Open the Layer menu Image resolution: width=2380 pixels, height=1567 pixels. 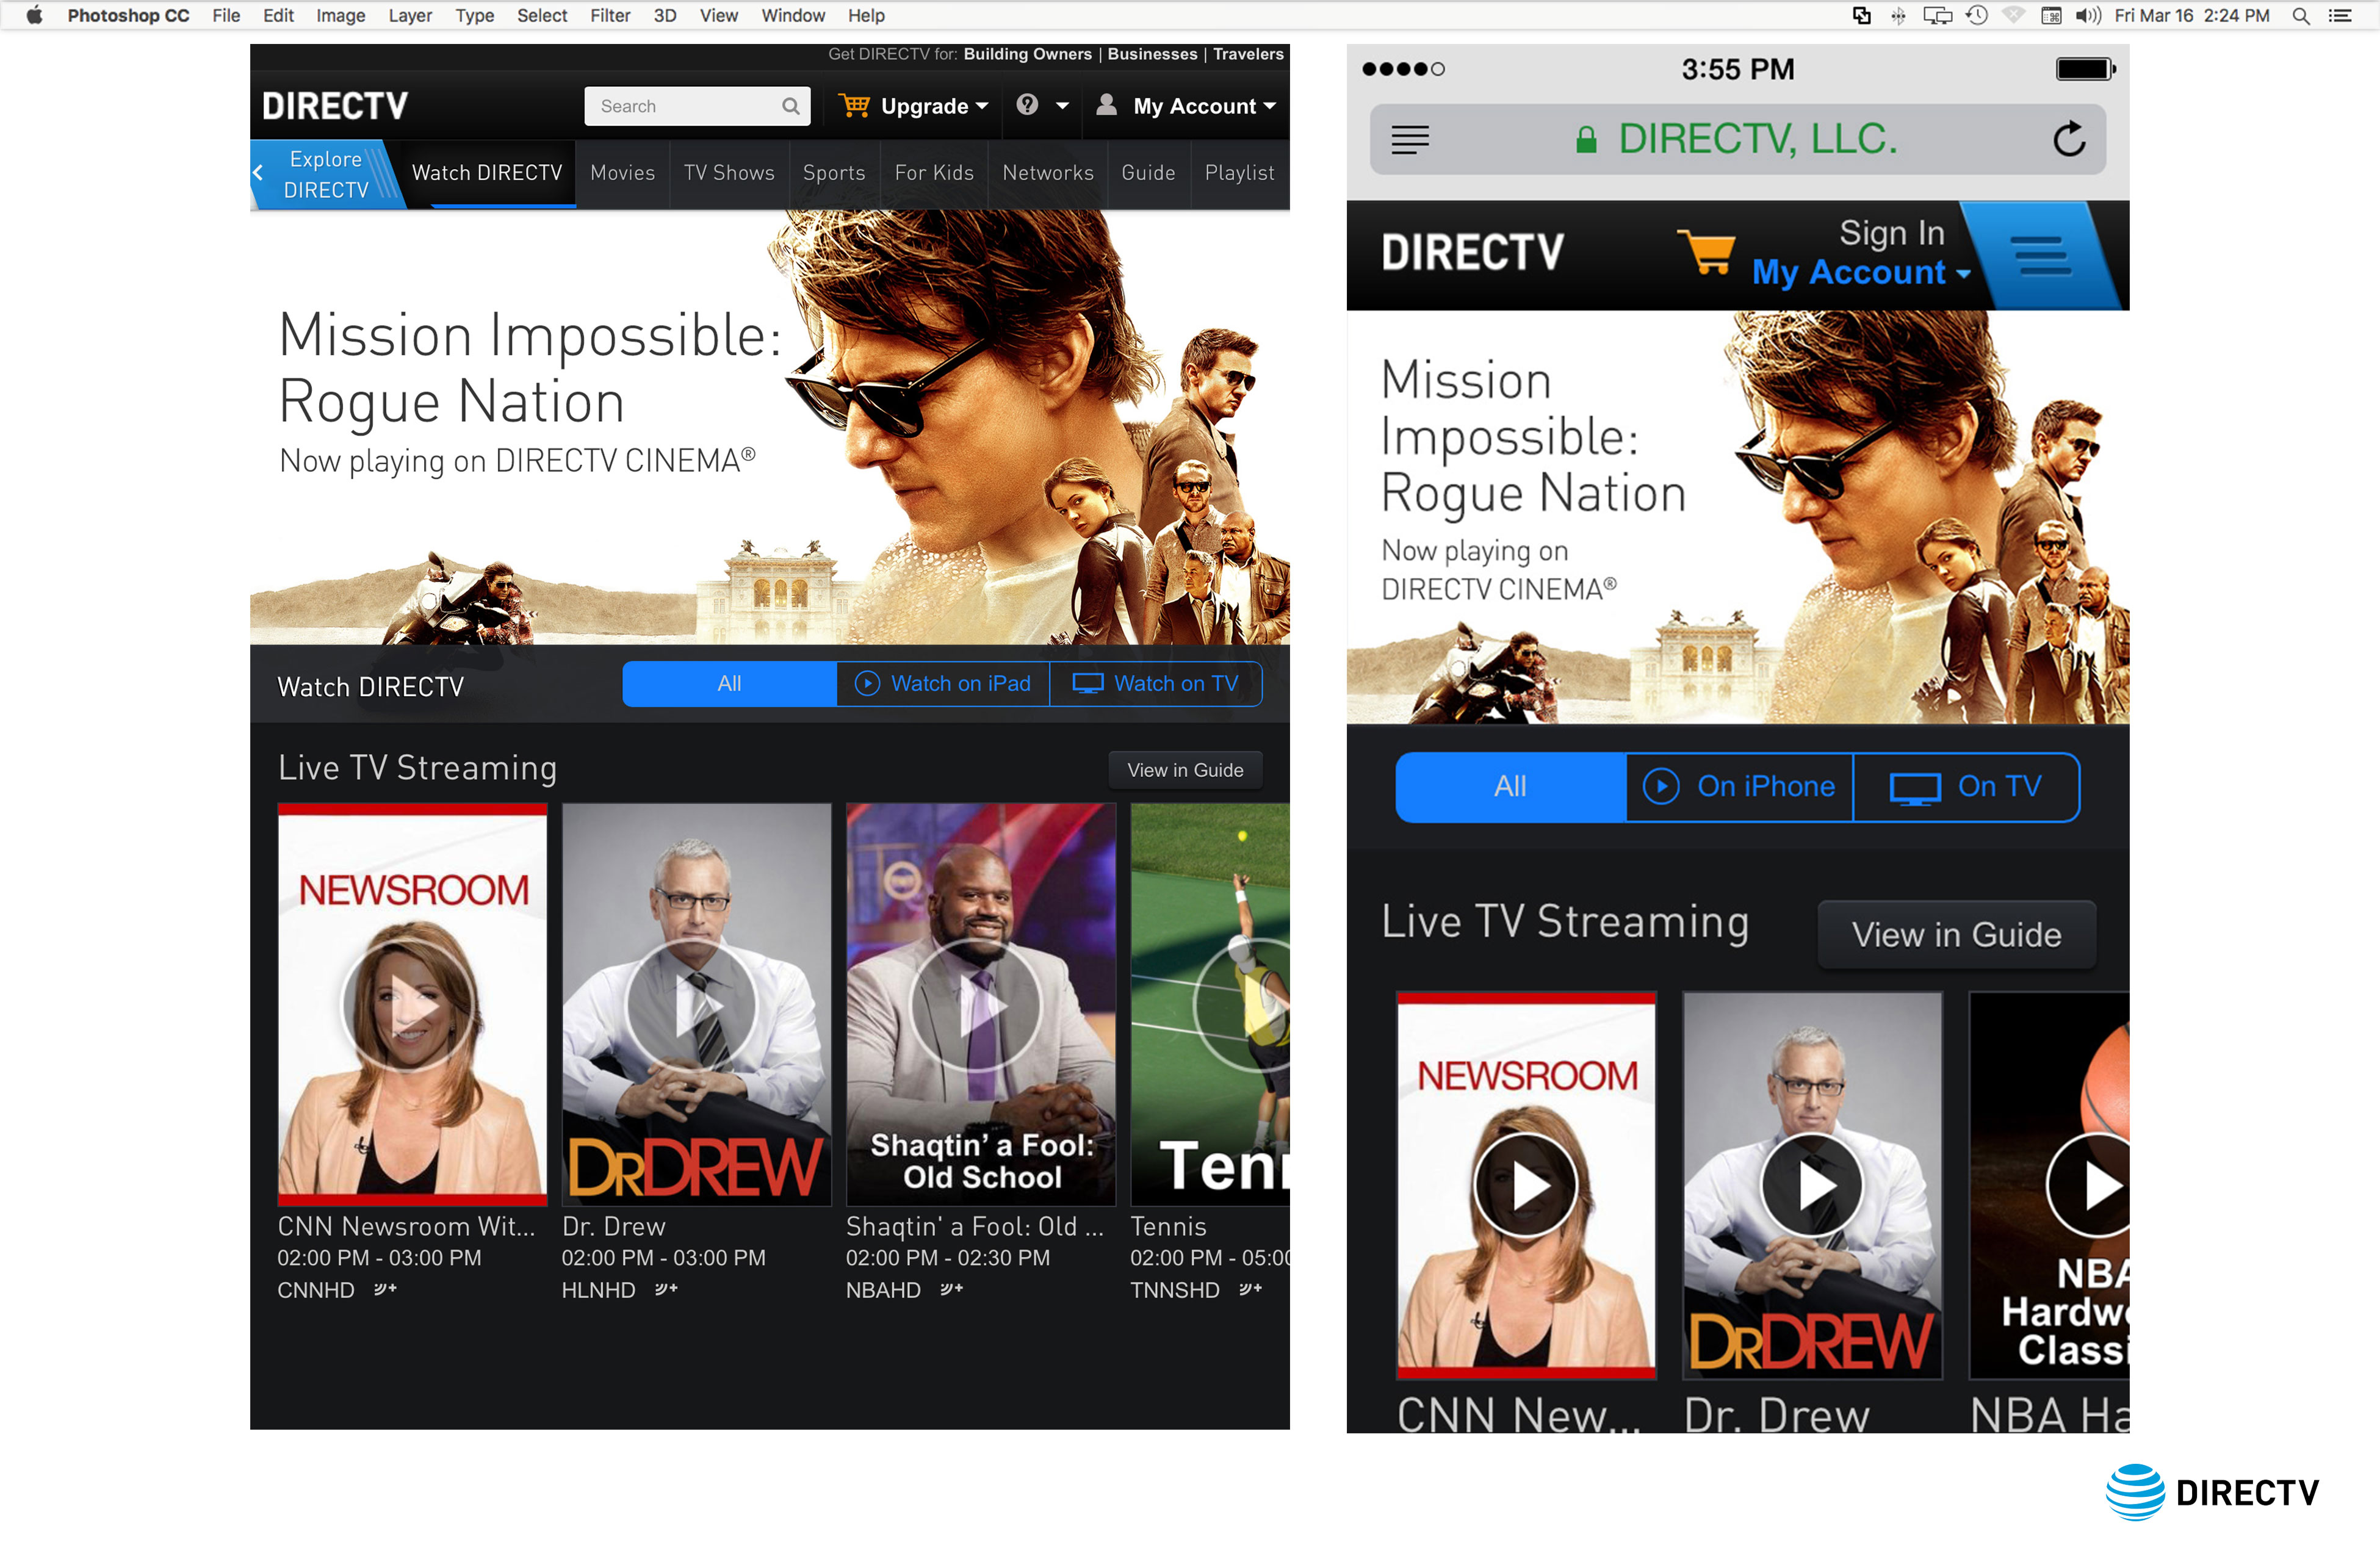(x=410, y=16)
